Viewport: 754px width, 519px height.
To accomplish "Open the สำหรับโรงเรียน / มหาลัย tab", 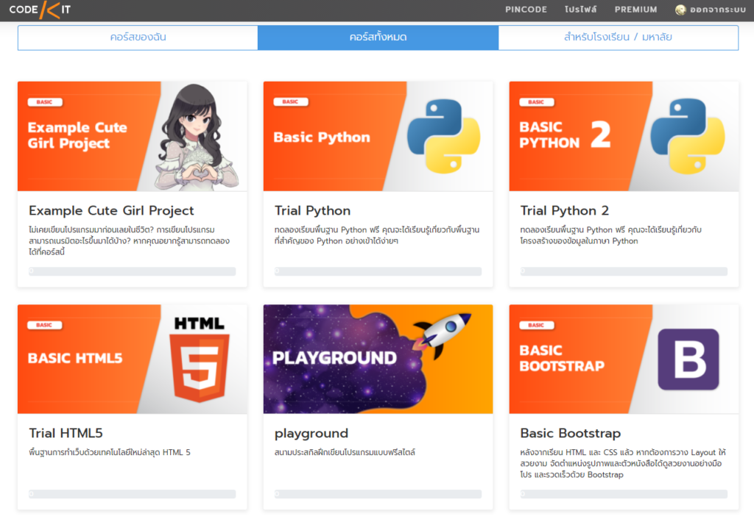I will pos(617,37).
